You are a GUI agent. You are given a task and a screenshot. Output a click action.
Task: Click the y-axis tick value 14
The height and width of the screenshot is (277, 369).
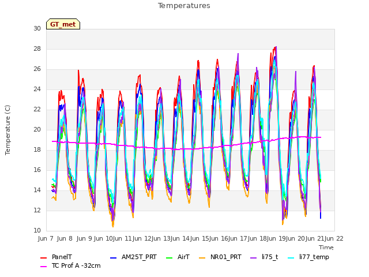click(x=37, y=190)
